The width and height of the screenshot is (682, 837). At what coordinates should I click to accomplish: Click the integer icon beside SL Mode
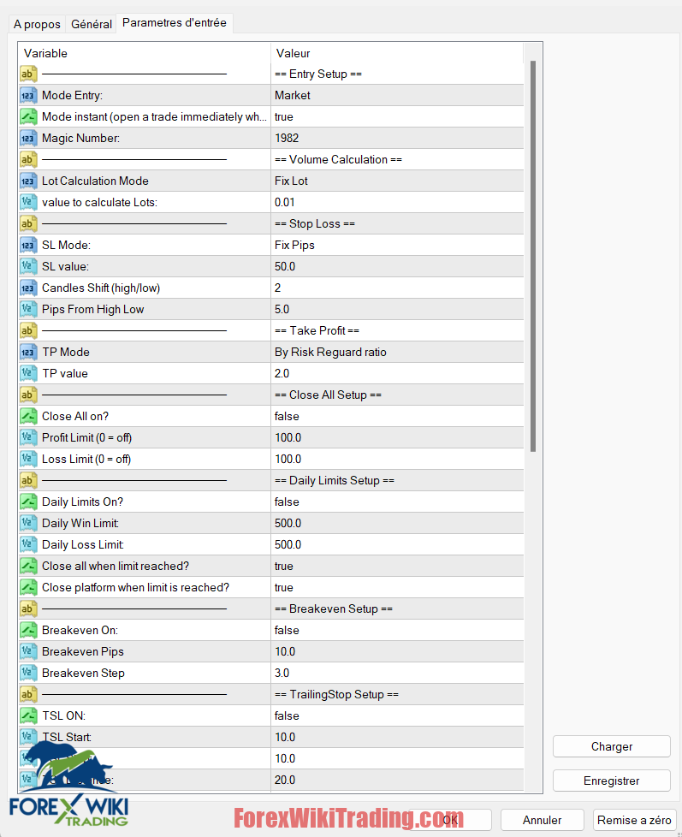[x=28, y=245]
